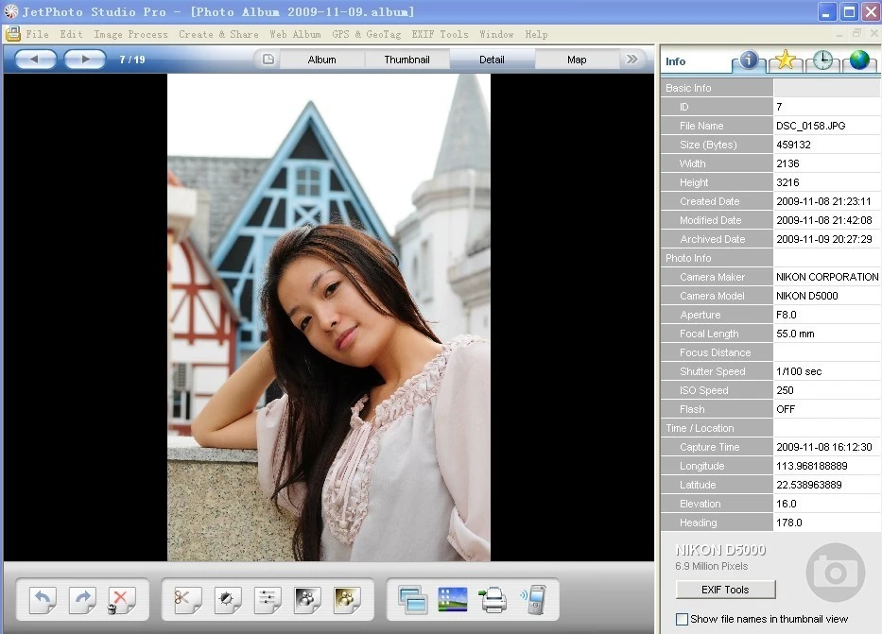Open the clock time panel tab
882x634 pixels.
pos(822,60)
